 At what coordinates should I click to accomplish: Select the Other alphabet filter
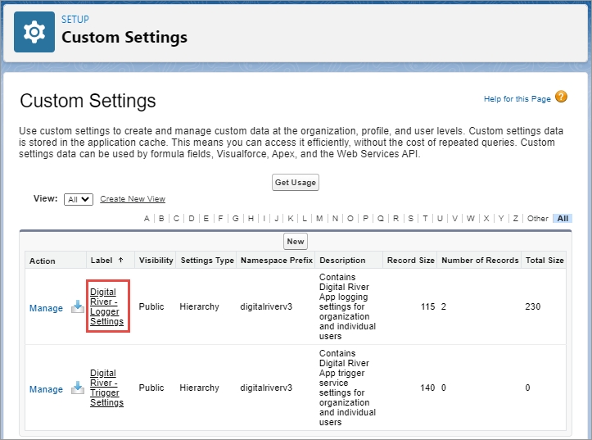pos(537,219)
